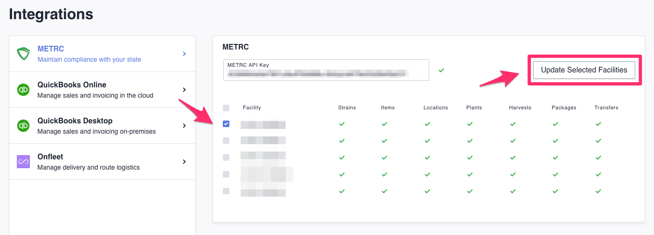Click the Items column header
Image resolution: width=654 pixels, height=235 pixels.
coord(388,107)
